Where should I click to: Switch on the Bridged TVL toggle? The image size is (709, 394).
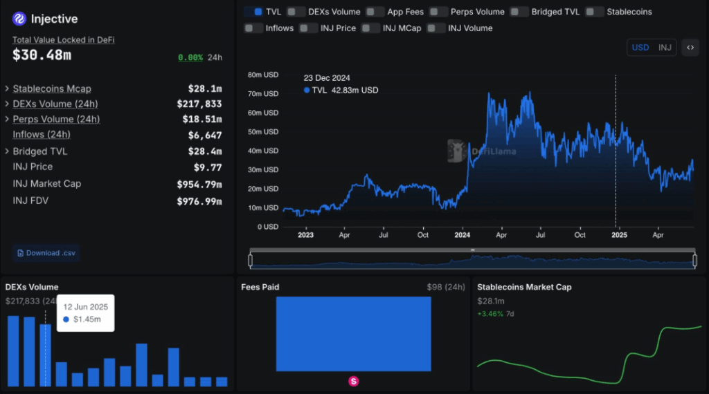coord(519,12)
